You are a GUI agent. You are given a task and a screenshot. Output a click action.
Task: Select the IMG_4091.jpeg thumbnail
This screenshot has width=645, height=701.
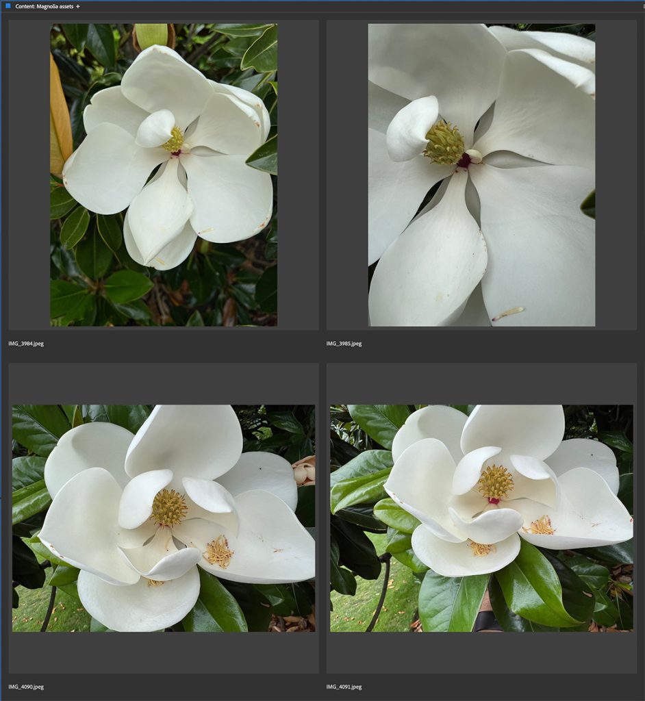(x=481, y=518)
